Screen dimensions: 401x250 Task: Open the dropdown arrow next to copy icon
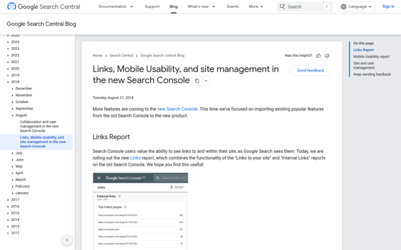[206, 81]
